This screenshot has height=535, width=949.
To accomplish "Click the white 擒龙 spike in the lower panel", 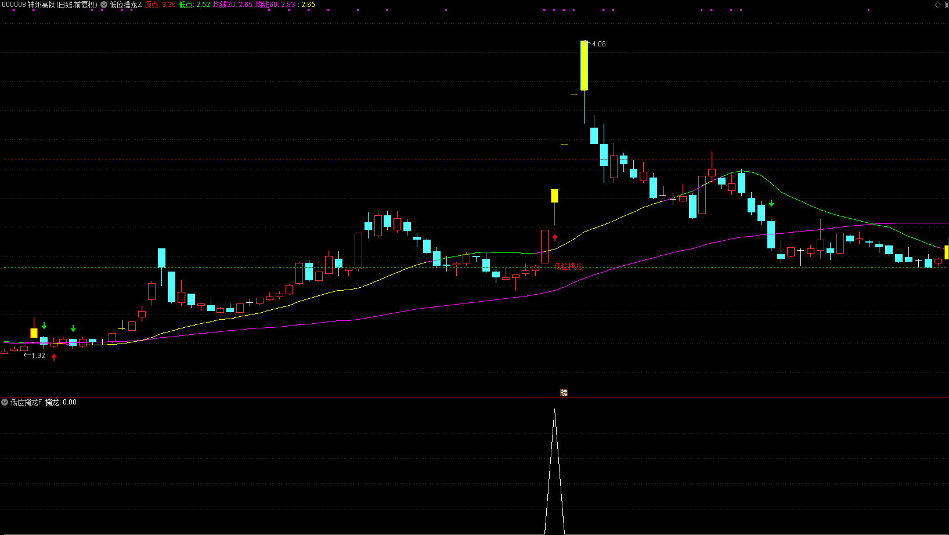I will click(554, 471).
